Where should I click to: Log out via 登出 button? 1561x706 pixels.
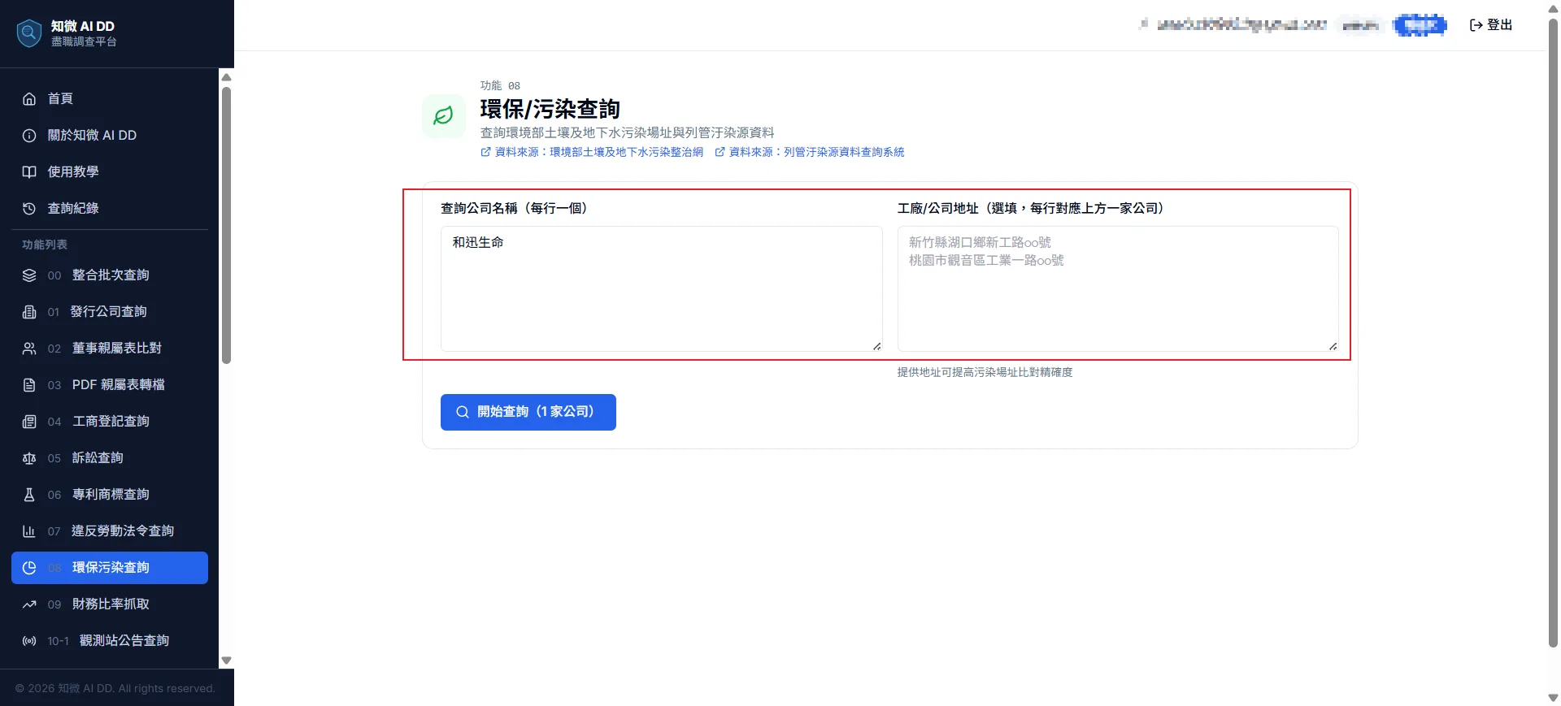click(1491, 25)
